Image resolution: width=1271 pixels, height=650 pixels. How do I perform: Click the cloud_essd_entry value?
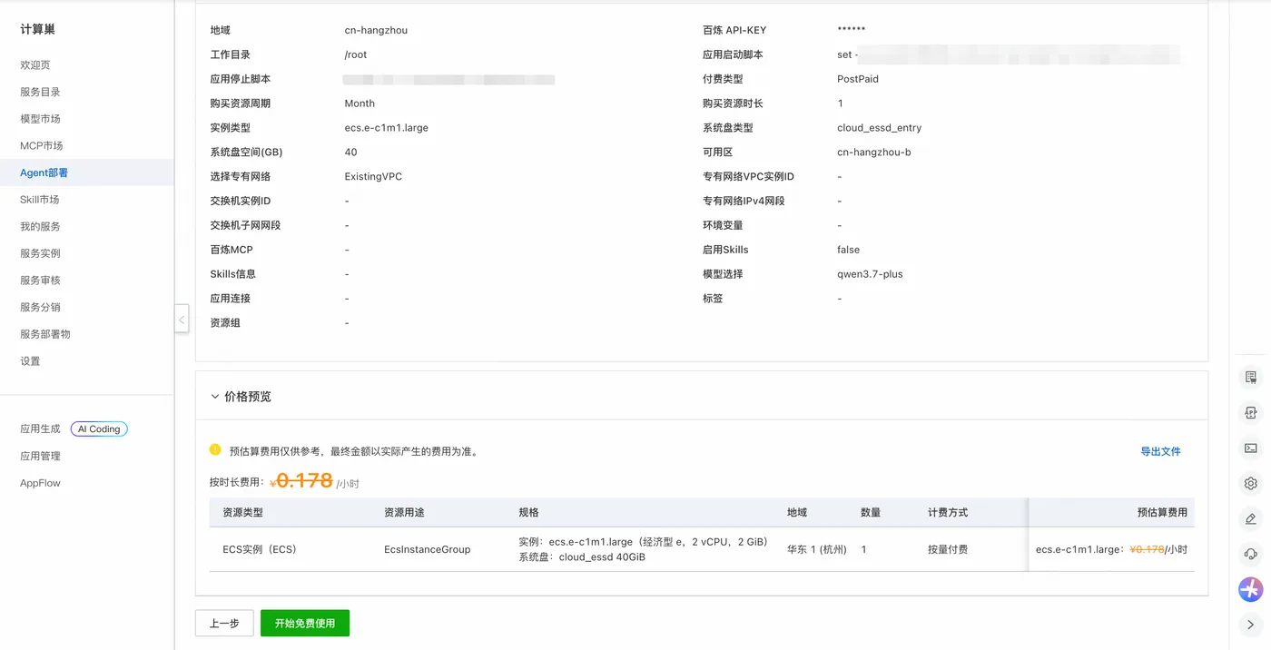[x=879, y=128]
